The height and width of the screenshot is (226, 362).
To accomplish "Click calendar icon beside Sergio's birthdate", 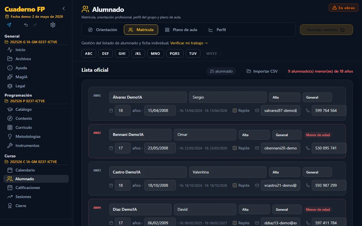I will 111,110.
